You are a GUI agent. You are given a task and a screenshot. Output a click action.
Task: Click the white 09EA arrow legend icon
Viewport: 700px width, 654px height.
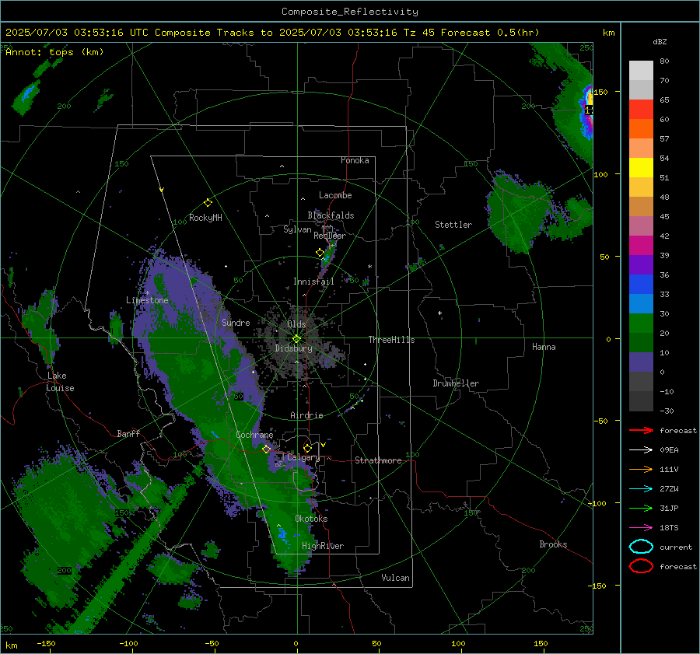(x=641, y=450)
